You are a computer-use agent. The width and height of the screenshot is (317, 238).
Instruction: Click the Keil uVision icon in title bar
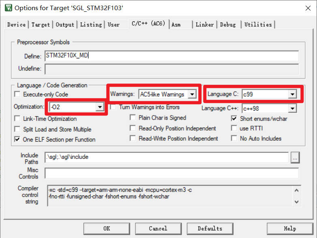pyautogui.click(x=8, y=8)
